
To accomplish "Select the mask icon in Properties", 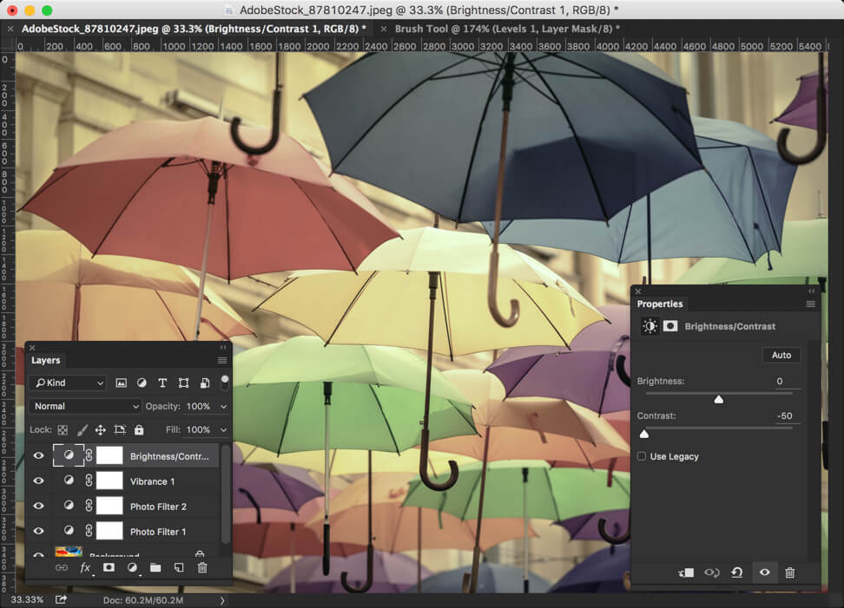I will (670, 326).
